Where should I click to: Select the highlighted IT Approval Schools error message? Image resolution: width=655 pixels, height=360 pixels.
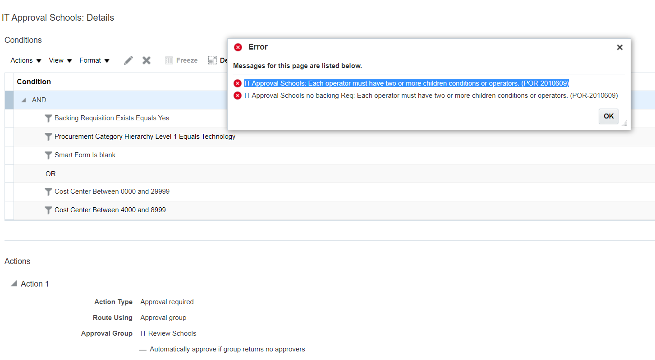pos(406,83)
